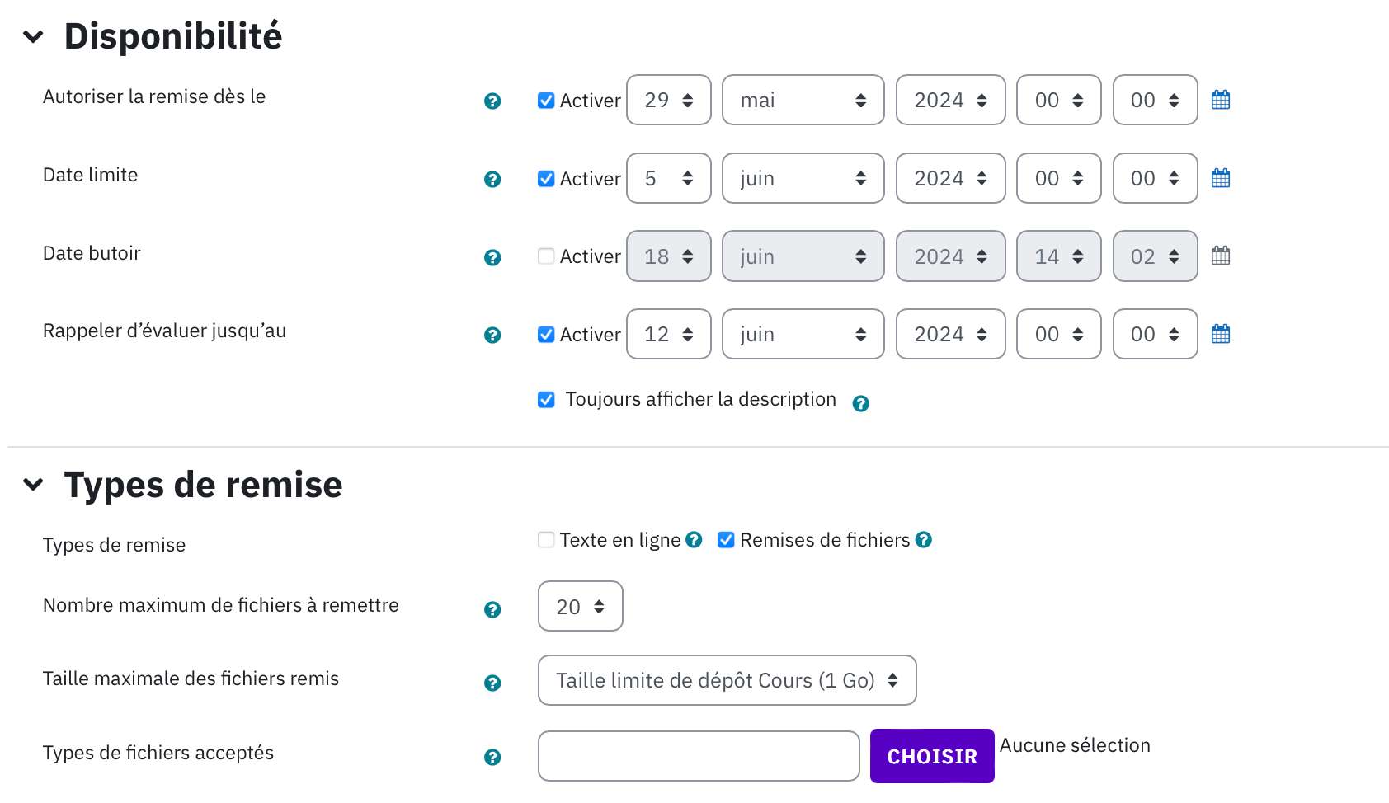The image size is (1389, 803).
Task: Uncheck Remises de fichiers checkbox
Action: 726,539
